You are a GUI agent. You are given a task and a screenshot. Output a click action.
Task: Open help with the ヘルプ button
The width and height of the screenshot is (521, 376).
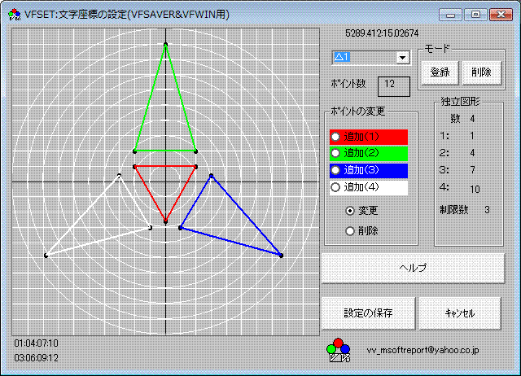coord(413,268)
